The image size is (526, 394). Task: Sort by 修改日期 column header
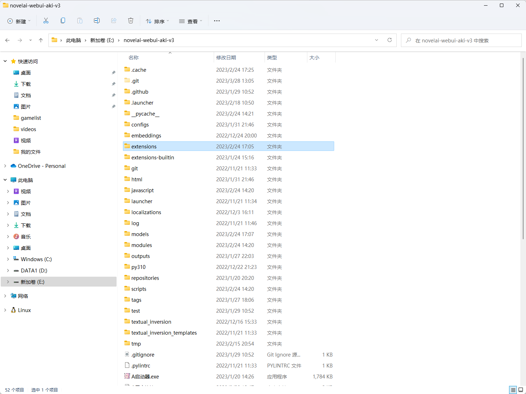click(x=226, y=58)
